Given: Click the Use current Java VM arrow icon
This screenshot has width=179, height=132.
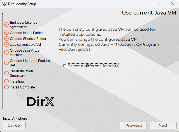Looking at the screenshot, I should point(6,44).
